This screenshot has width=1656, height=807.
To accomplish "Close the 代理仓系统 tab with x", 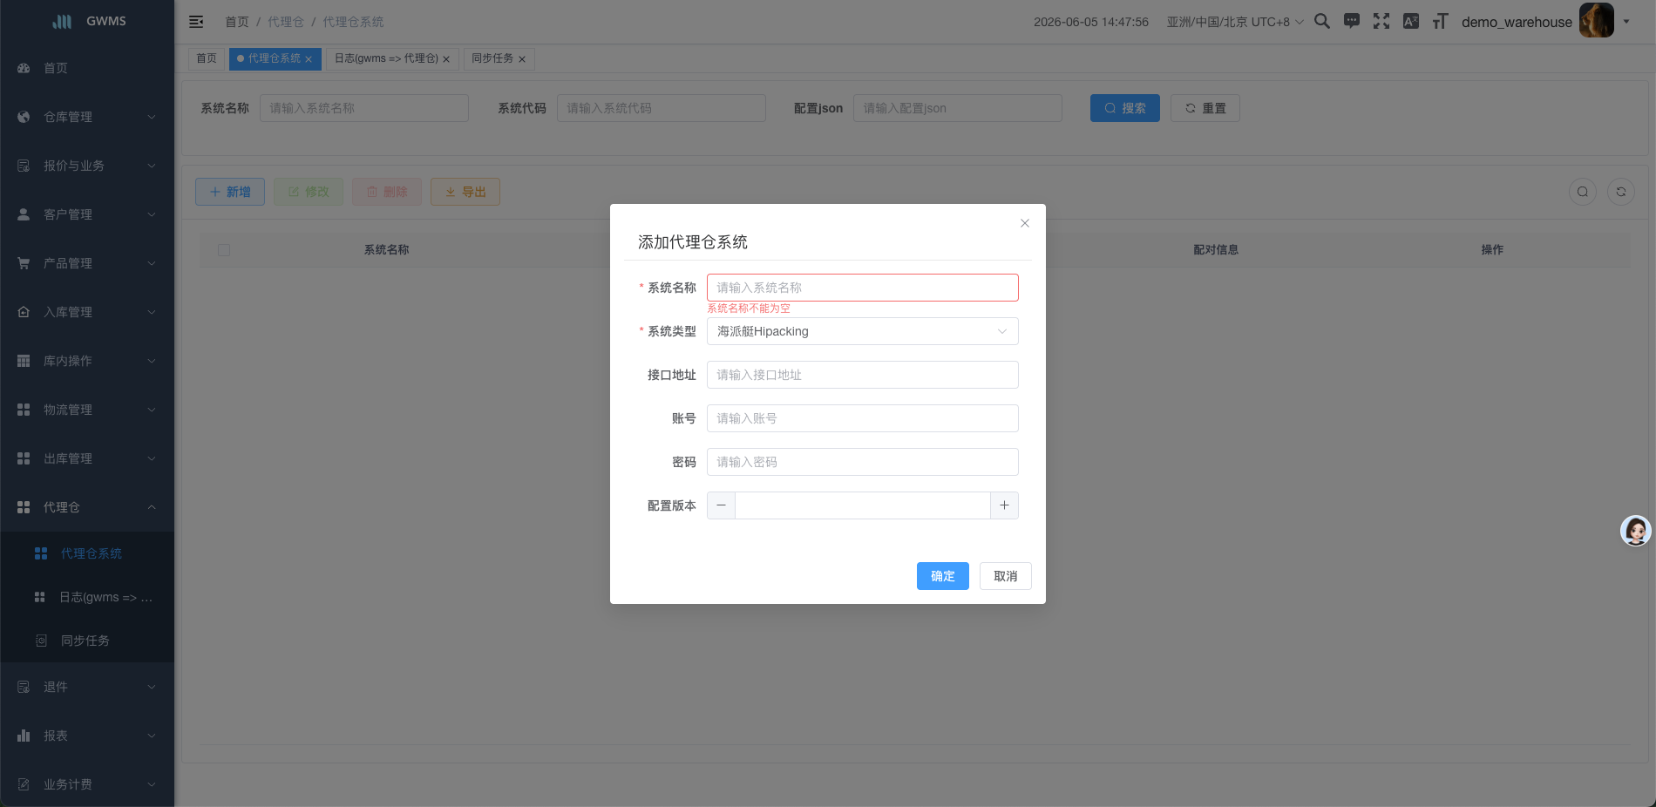I will (x=309, y=59).
